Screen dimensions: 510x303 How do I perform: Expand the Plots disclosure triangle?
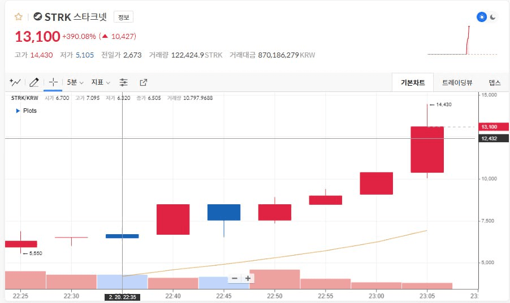[18, 111]
